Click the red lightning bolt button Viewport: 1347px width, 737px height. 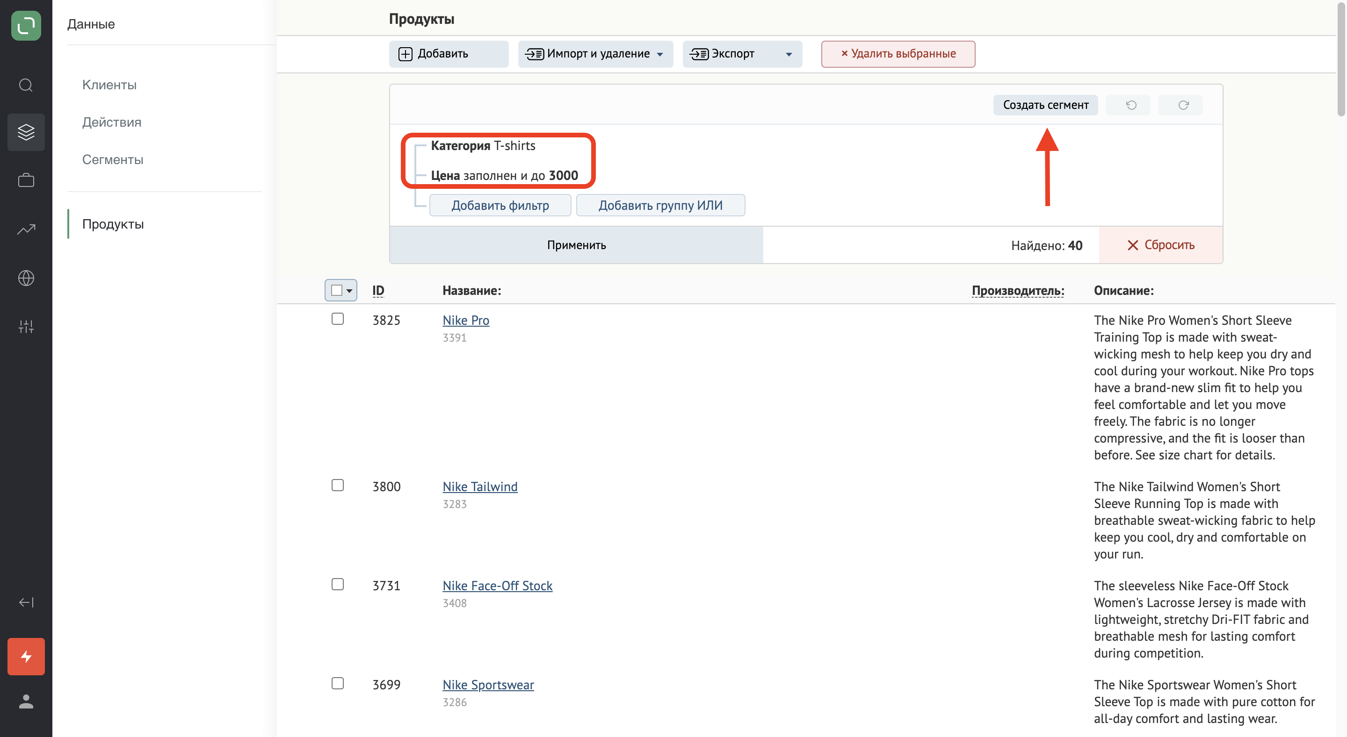click(26, 657)
